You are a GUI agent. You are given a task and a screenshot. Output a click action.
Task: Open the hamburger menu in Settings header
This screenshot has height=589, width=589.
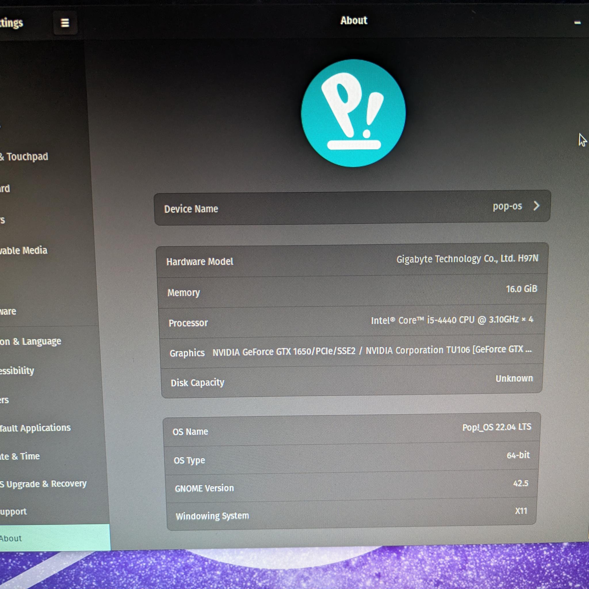(x=65, y=23)
